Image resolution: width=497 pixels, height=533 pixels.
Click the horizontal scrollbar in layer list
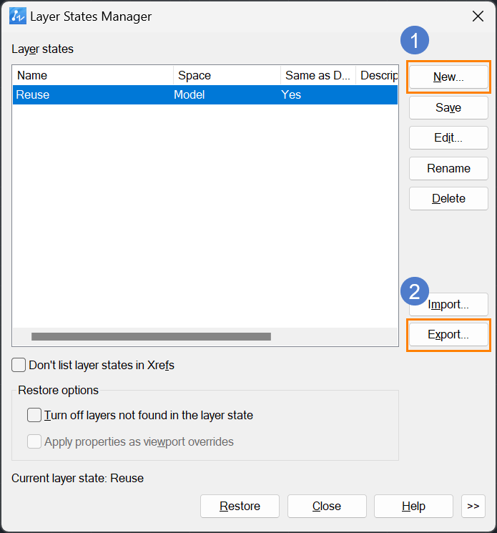(x=151, y=336)
